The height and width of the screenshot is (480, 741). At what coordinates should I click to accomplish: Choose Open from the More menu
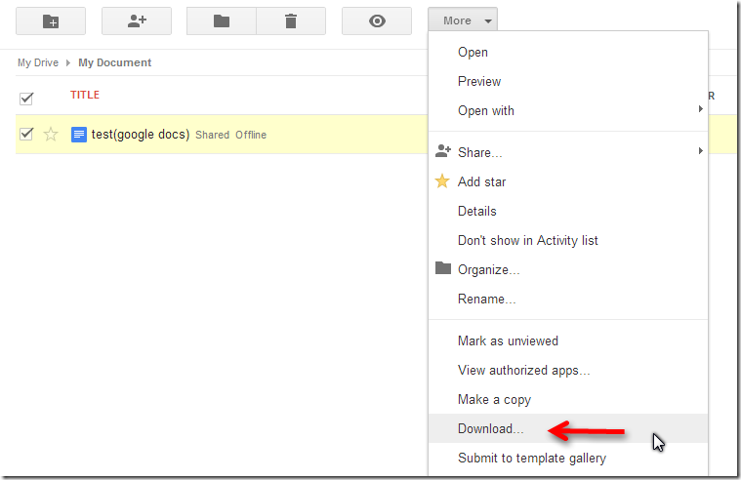568,52
